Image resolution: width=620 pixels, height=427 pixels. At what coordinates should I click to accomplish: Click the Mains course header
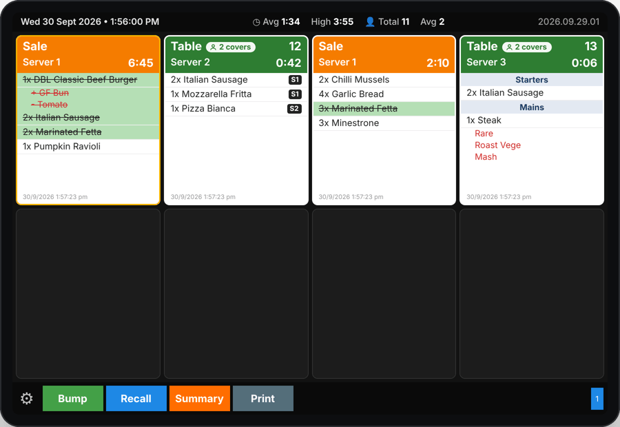click(x=532, y=107)
